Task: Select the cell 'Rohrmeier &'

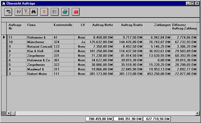Action: click(x=40, y=37)
